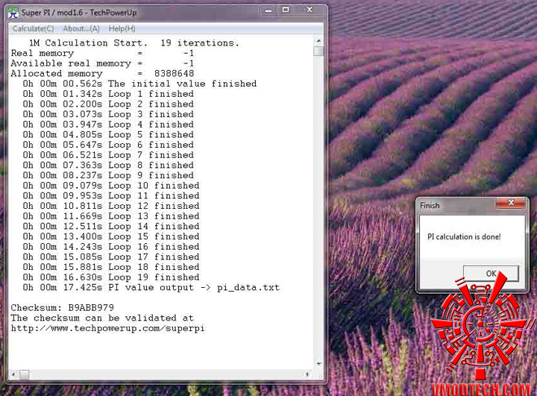Viewport: 537px width, 396px height.
Task: Click the 'PI calculation is done!' message
Action: [464, 236]
